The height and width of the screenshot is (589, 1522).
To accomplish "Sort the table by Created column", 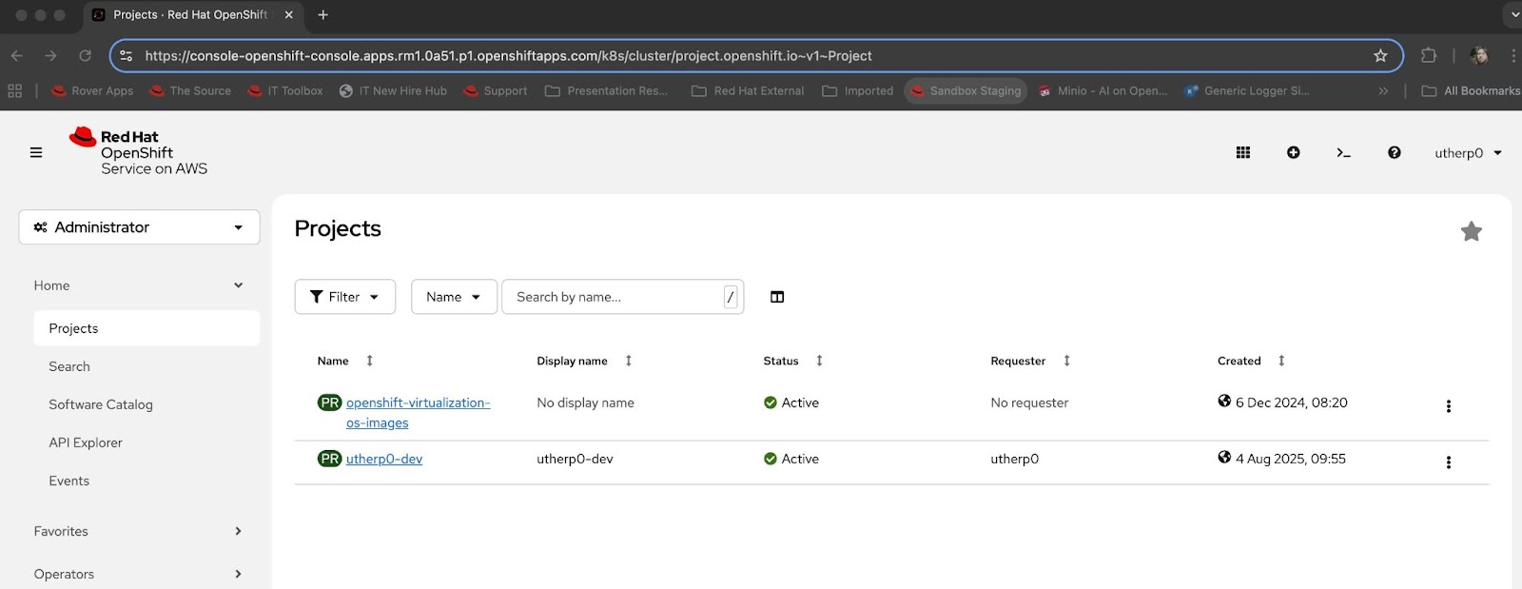I will tap(1239, 361).
